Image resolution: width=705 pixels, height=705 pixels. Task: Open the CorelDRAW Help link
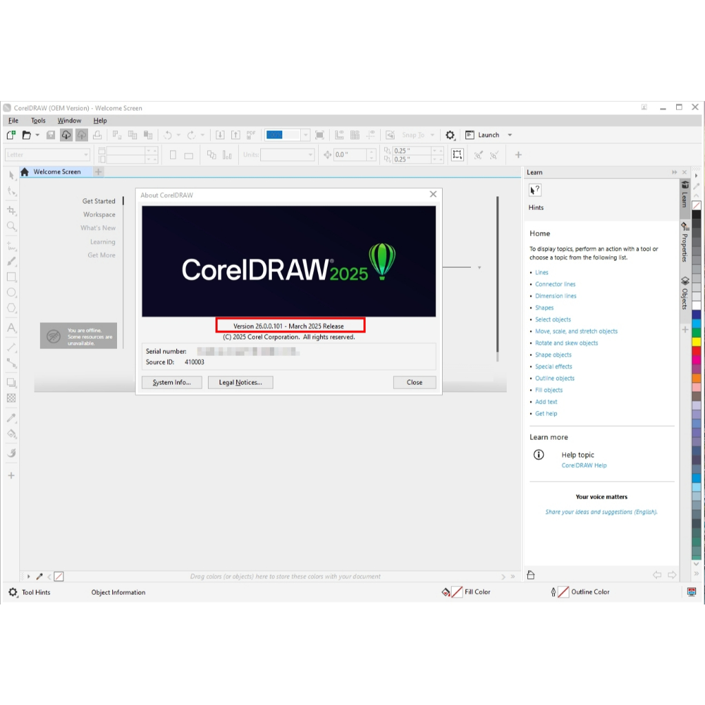[584, 465]
